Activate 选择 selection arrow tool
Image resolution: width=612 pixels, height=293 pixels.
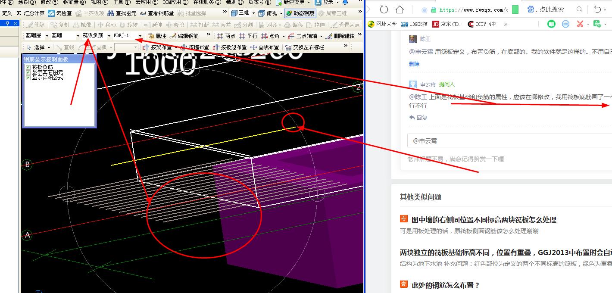pyautogui.click(x=35, y=47)
